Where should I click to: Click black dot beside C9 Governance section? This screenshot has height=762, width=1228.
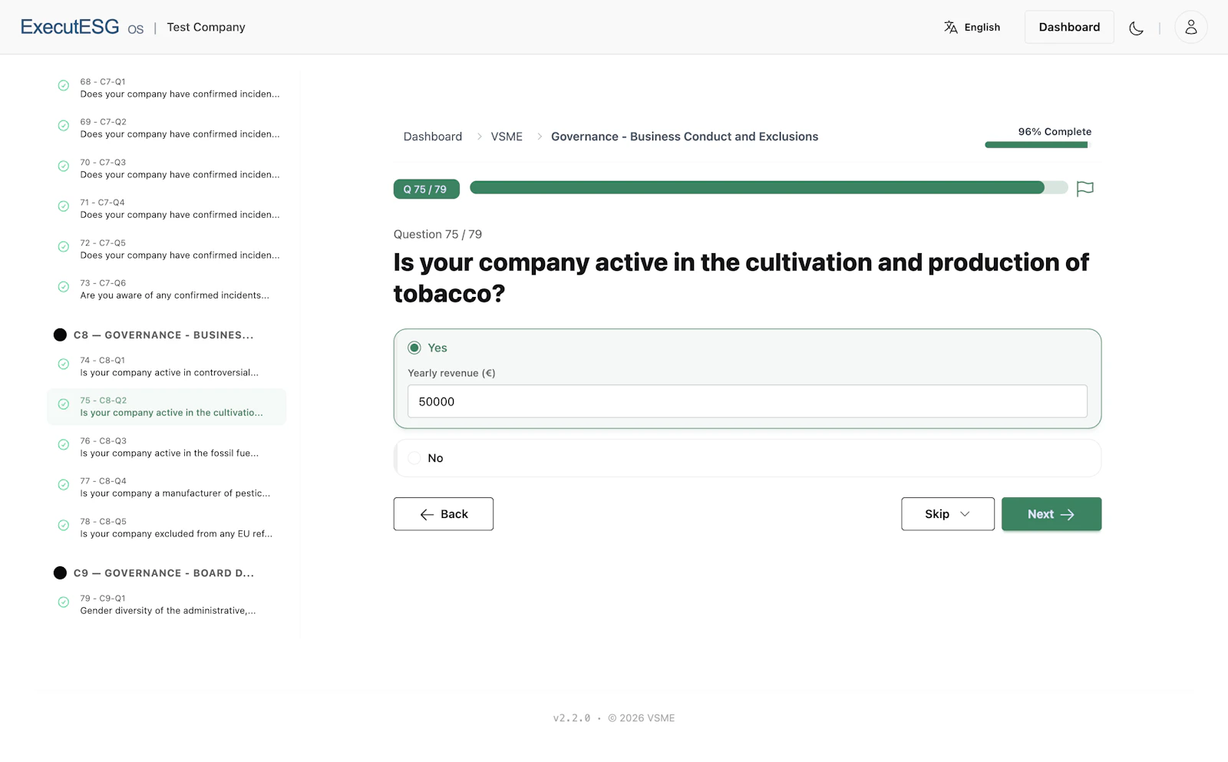coord(60,572)
